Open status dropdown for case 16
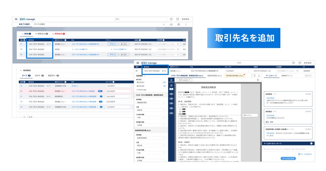The height and width of the screenshot is (171, 326). tap(118, 107)
